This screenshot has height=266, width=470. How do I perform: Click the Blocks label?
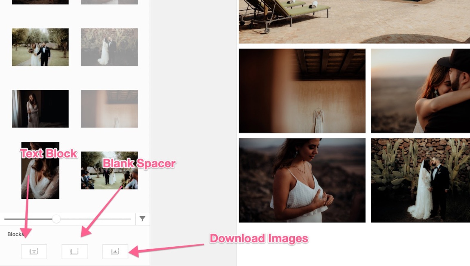click(x=16, y=234)
